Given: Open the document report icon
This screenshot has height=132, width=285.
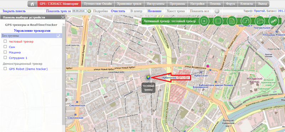Looking at the screenshot, I should point(232,21).
